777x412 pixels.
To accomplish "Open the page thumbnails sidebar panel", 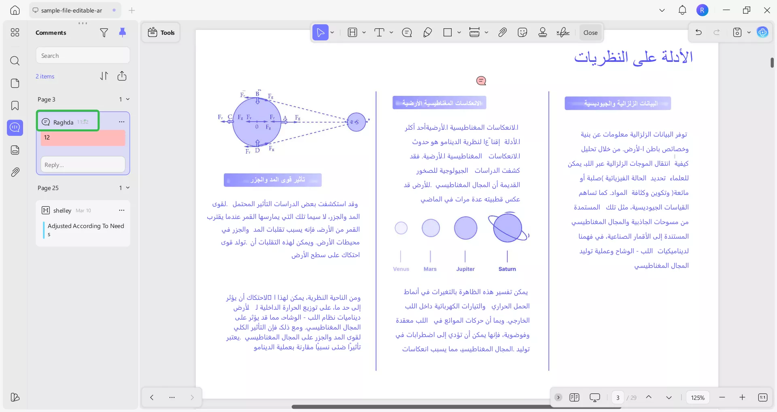I will (15, 83).
